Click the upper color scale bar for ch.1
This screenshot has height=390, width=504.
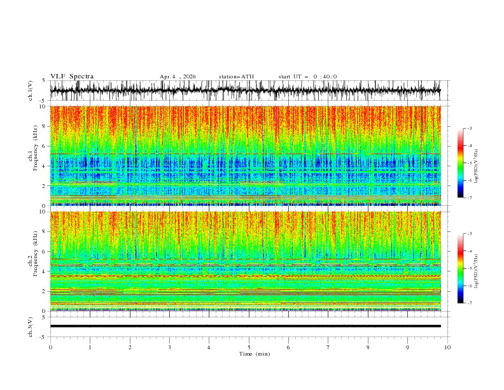click(460, 163)
